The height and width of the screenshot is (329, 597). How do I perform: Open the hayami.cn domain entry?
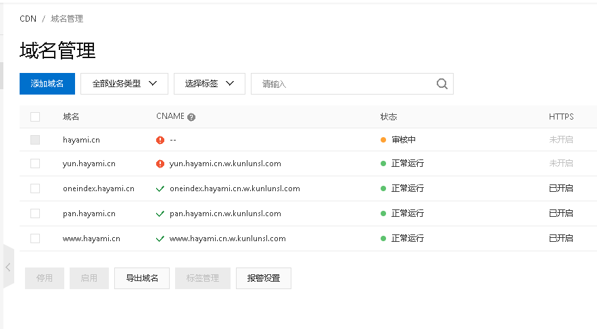click(82, 140)
